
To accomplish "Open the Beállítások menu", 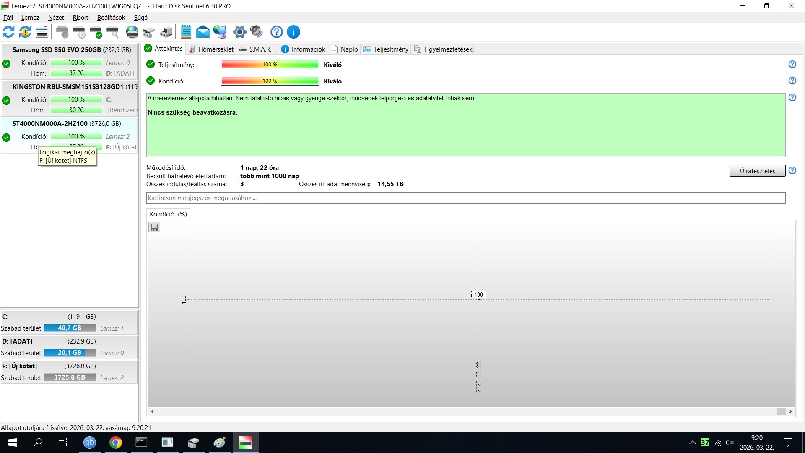I will pos(111,17).
